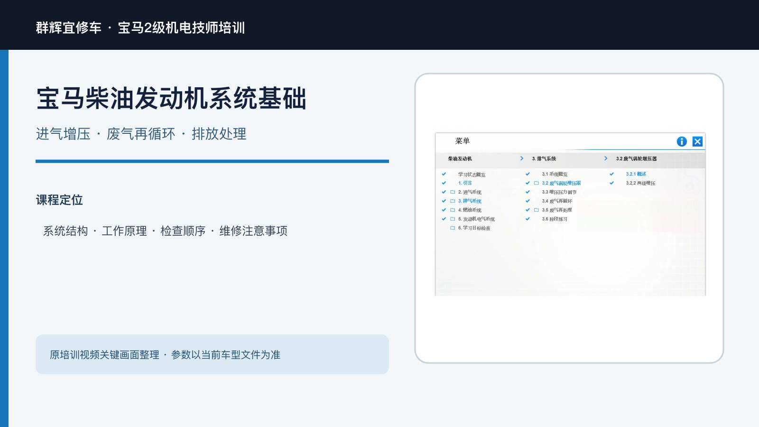Click the embedded training menu screenshot
Screen dimensions: 759x427
[570, 214]
